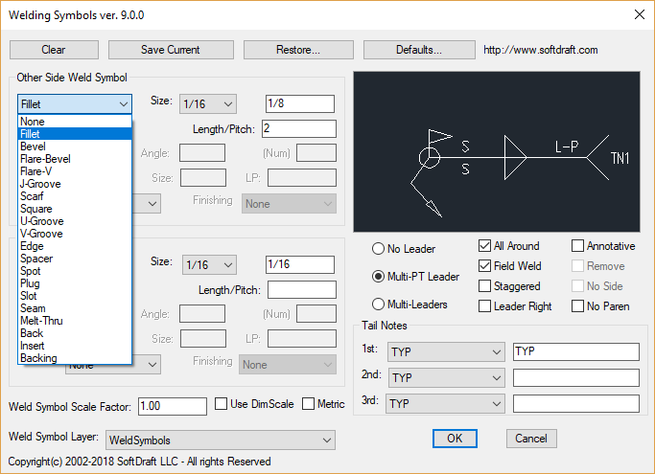Pick Flare-Bevel from the list
655x474 pixels.
75,159
